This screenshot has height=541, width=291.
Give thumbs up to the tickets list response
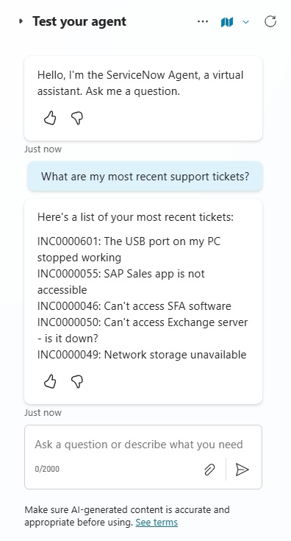click(50, 381)
